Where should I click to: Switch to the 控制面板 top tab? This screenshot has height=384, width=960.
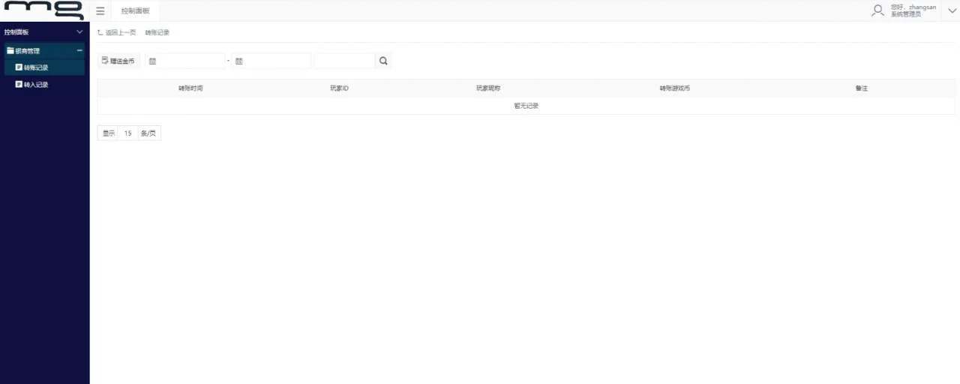point(135,11)
